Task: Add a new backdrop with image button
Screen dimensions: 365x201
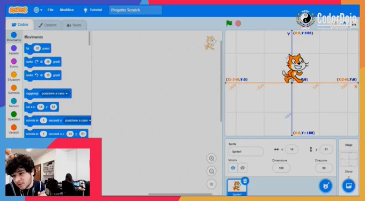Action: 348,186
